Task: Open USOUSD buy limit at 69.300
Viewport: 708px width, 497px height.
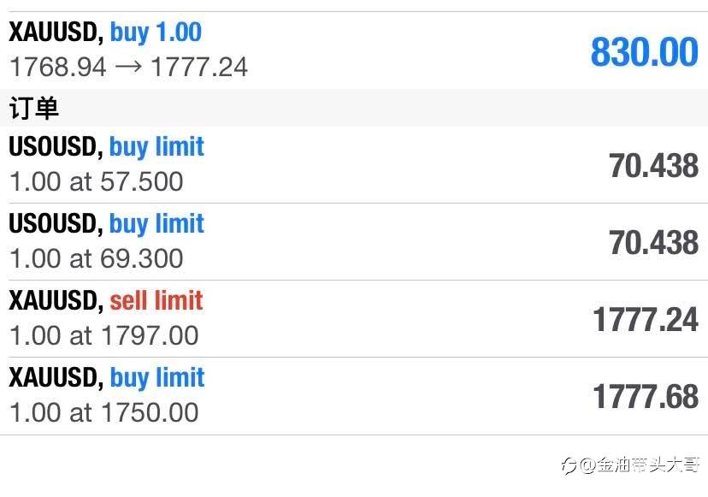Action: [x=354, y=242]
